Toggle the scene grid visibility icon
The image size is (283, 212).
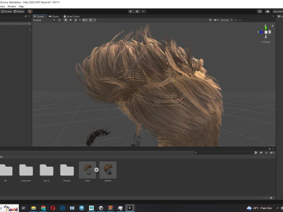pos(90,20)
